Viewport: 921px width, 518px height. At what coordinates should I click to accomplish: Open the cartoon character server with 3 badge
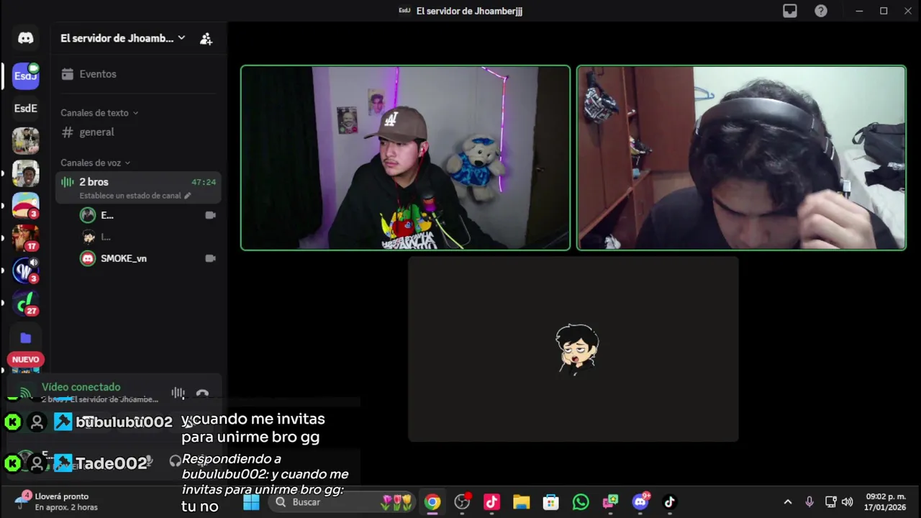[26, 205]
